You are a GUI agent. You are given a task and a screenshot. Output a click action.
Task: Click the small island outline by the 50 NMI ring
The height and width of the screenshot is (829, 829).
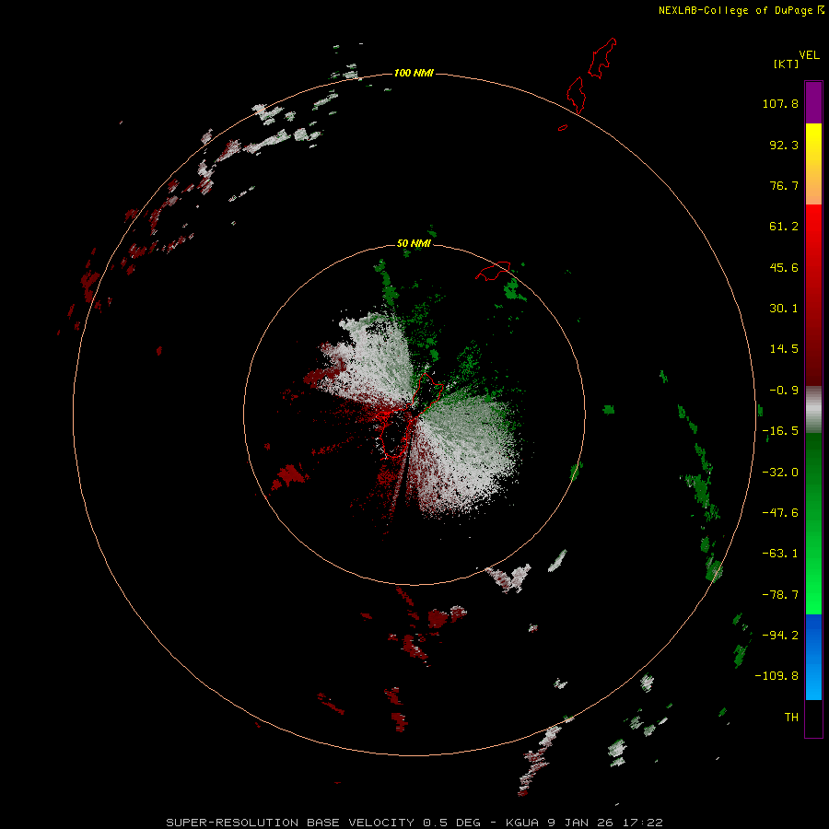click(x=494, y=271)
